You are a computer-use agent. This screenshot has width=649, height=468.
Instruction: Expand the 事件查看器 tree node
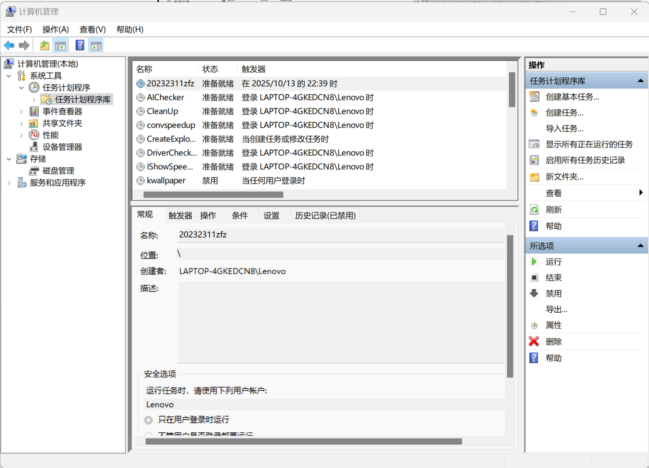point(22,111)
